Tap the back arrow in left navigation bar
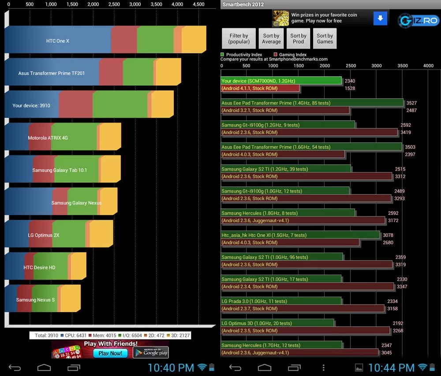The width and height of the screenshot is (441, 376). pos(15,368)
